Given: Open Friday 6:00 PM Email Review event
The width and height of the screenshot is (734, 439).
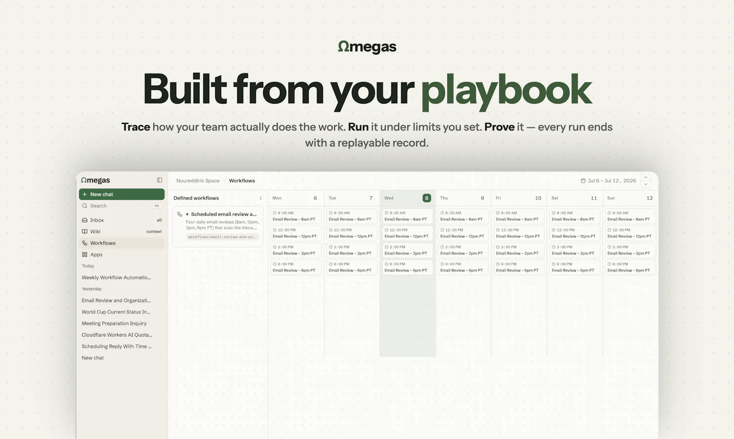Looking at the screenshot, I should click(519, 267).
